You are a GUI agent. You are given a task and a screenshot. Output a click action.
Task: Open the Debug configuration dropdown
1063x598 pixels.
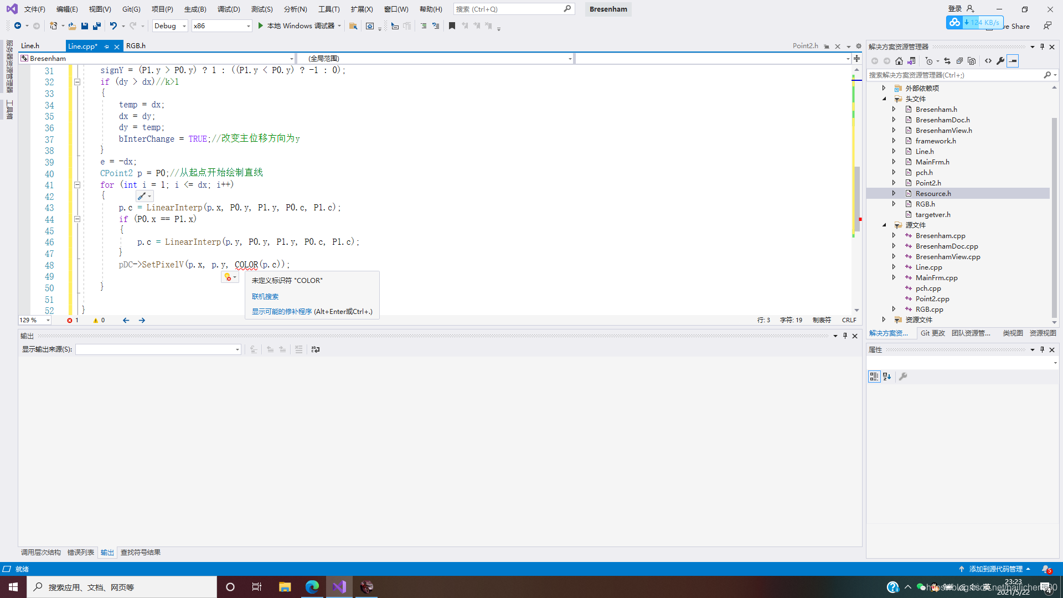point(170,25)
